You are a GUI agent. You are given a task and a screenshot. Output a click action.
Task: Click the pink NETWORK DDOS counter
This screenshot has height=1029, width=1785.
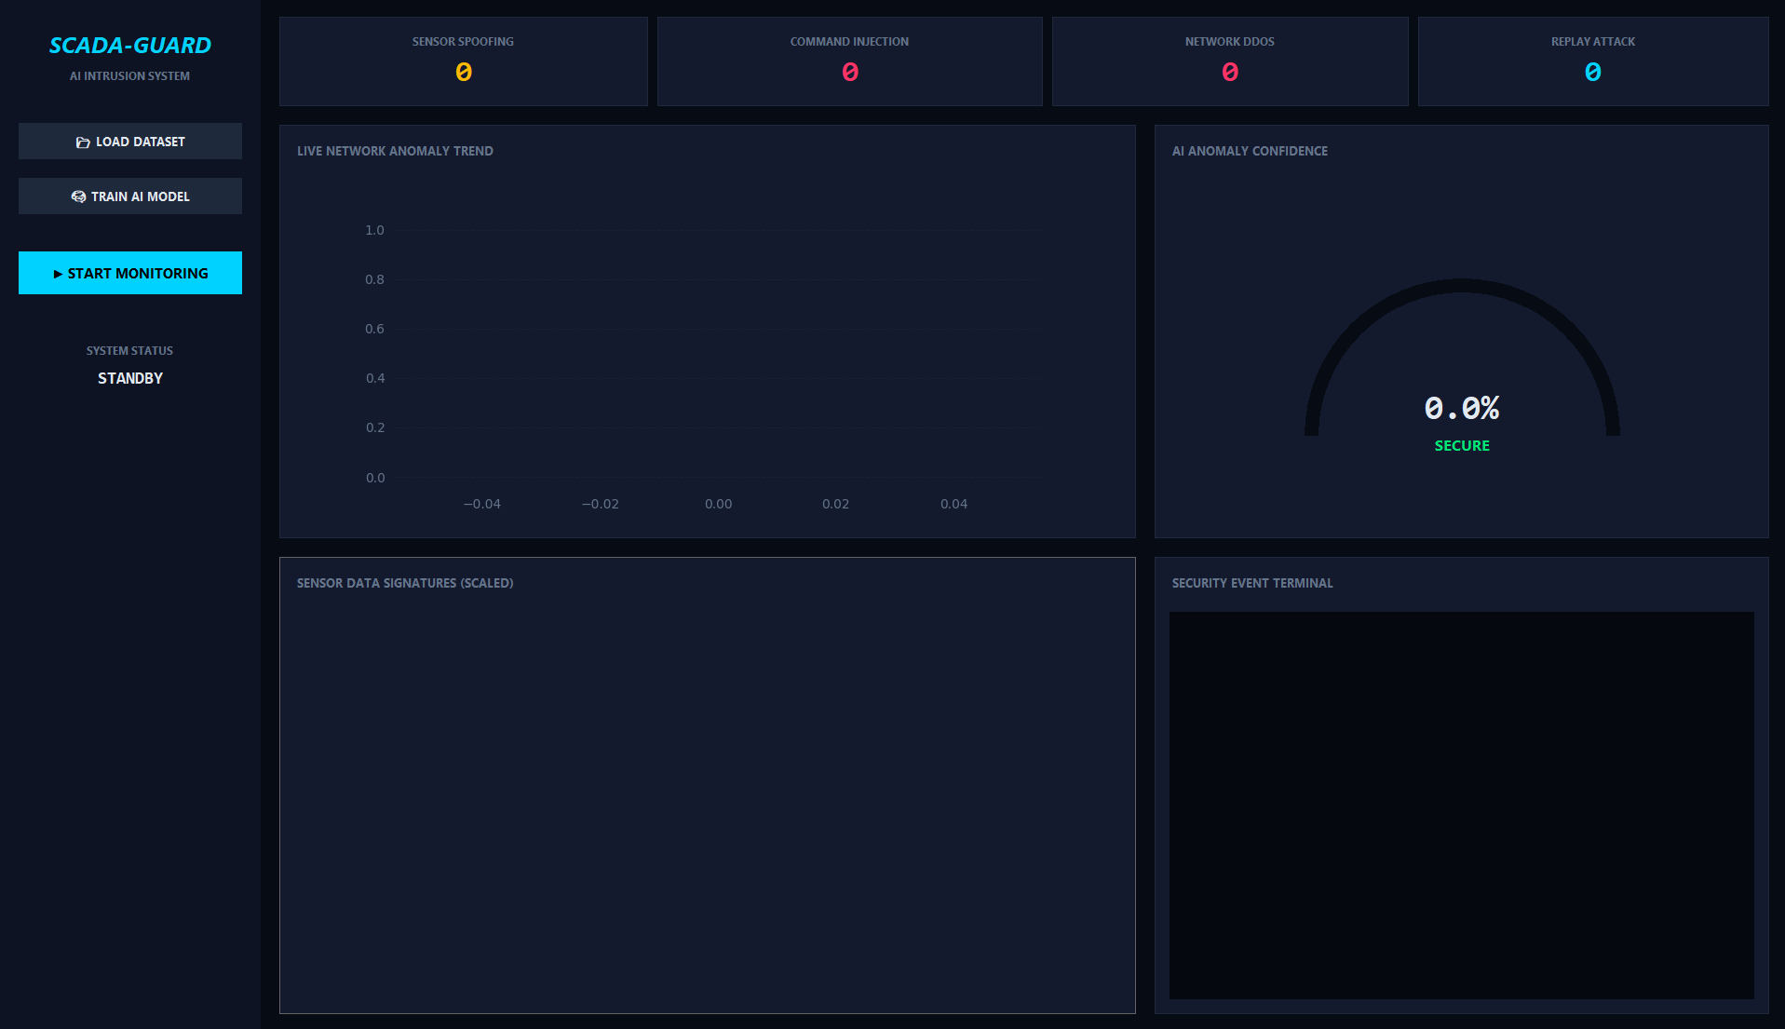pyautogui.click(x=1229, y=72)
